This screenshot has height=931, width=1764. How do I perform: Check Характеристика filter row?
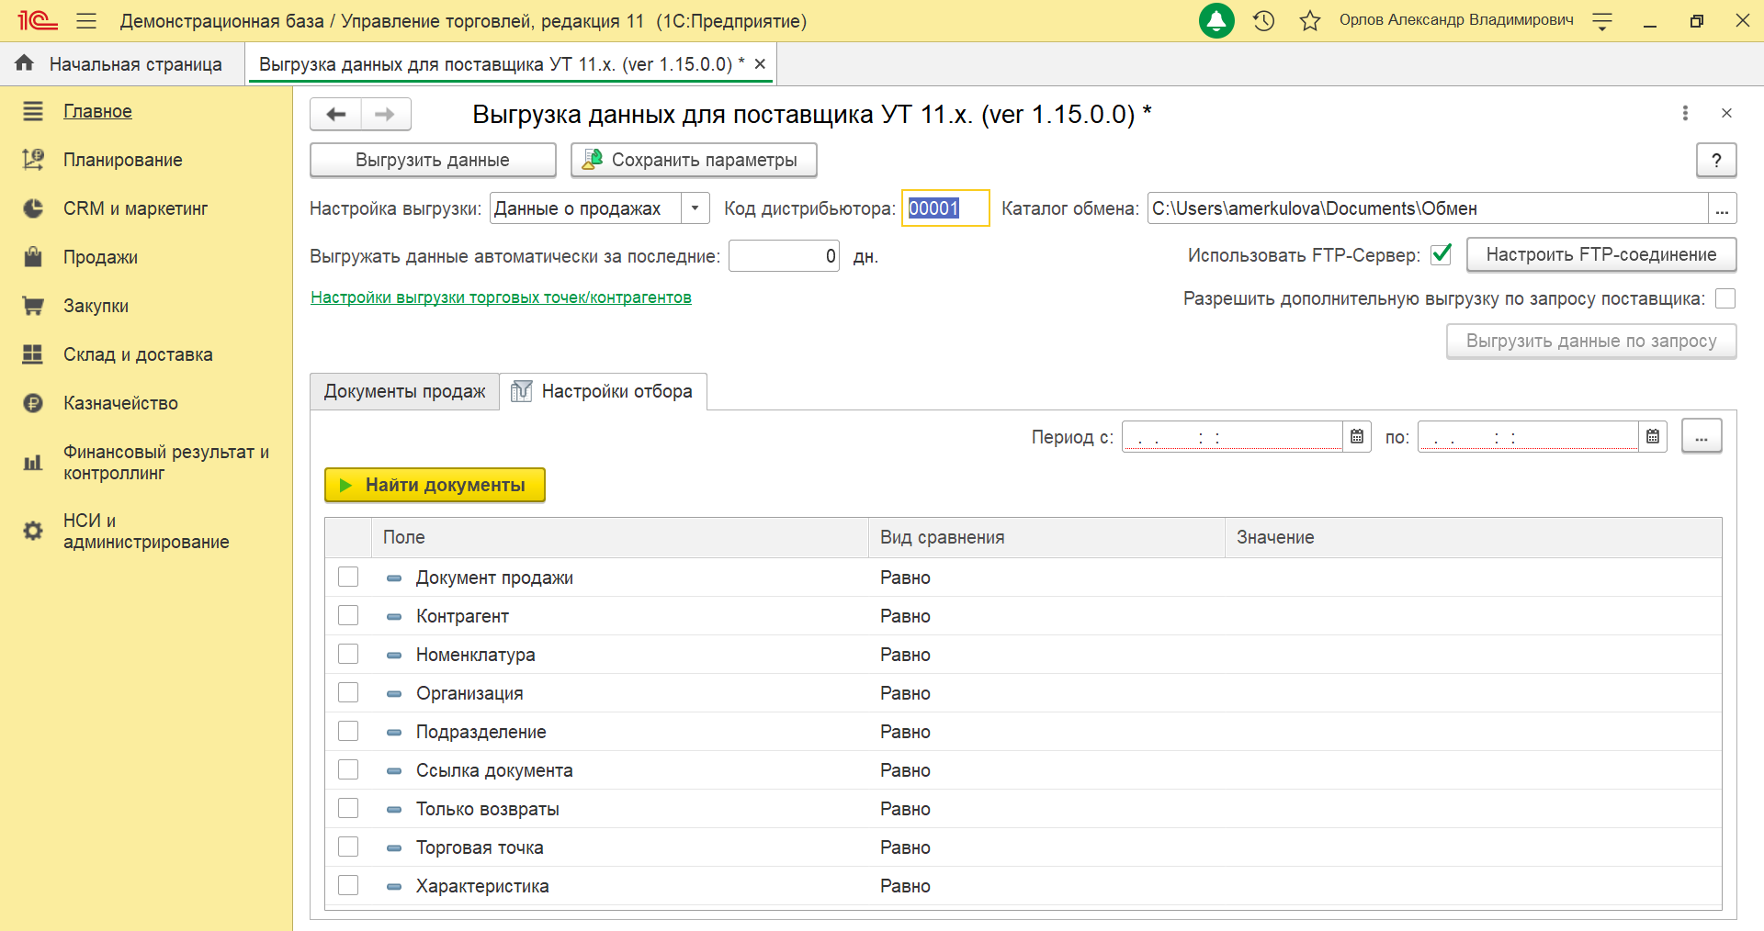pos(348,885)
